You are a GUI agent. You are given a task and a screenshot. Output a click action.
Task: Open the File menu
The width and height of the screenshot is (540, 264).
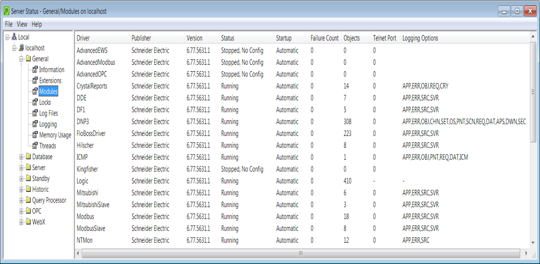9,25
